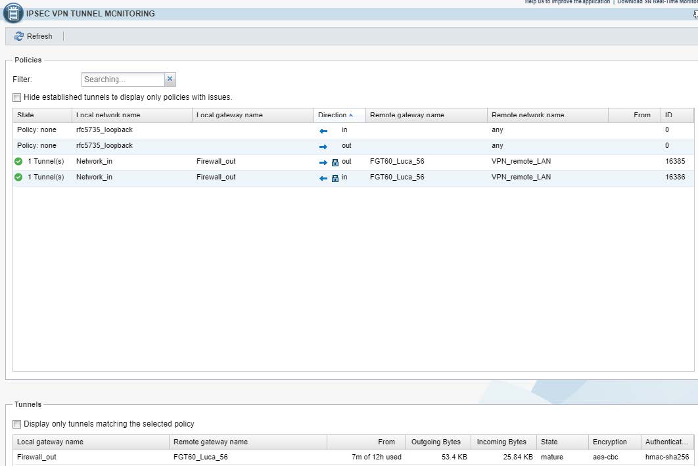Sort tunnels by Incoming Bytes header
698x466 pixels.
click(x=503, y=442)
